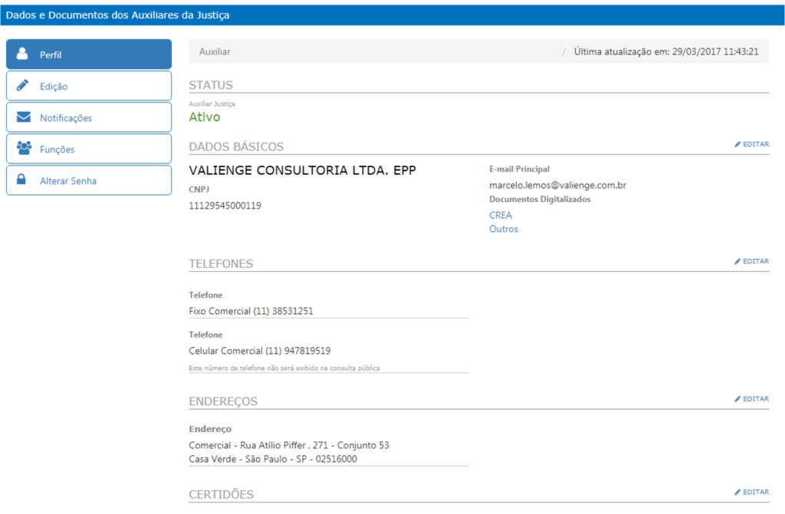The height and width of the screenshot is (514, 785).
Task: Click the Última atualização timestamp
Action: click(666, 51)
